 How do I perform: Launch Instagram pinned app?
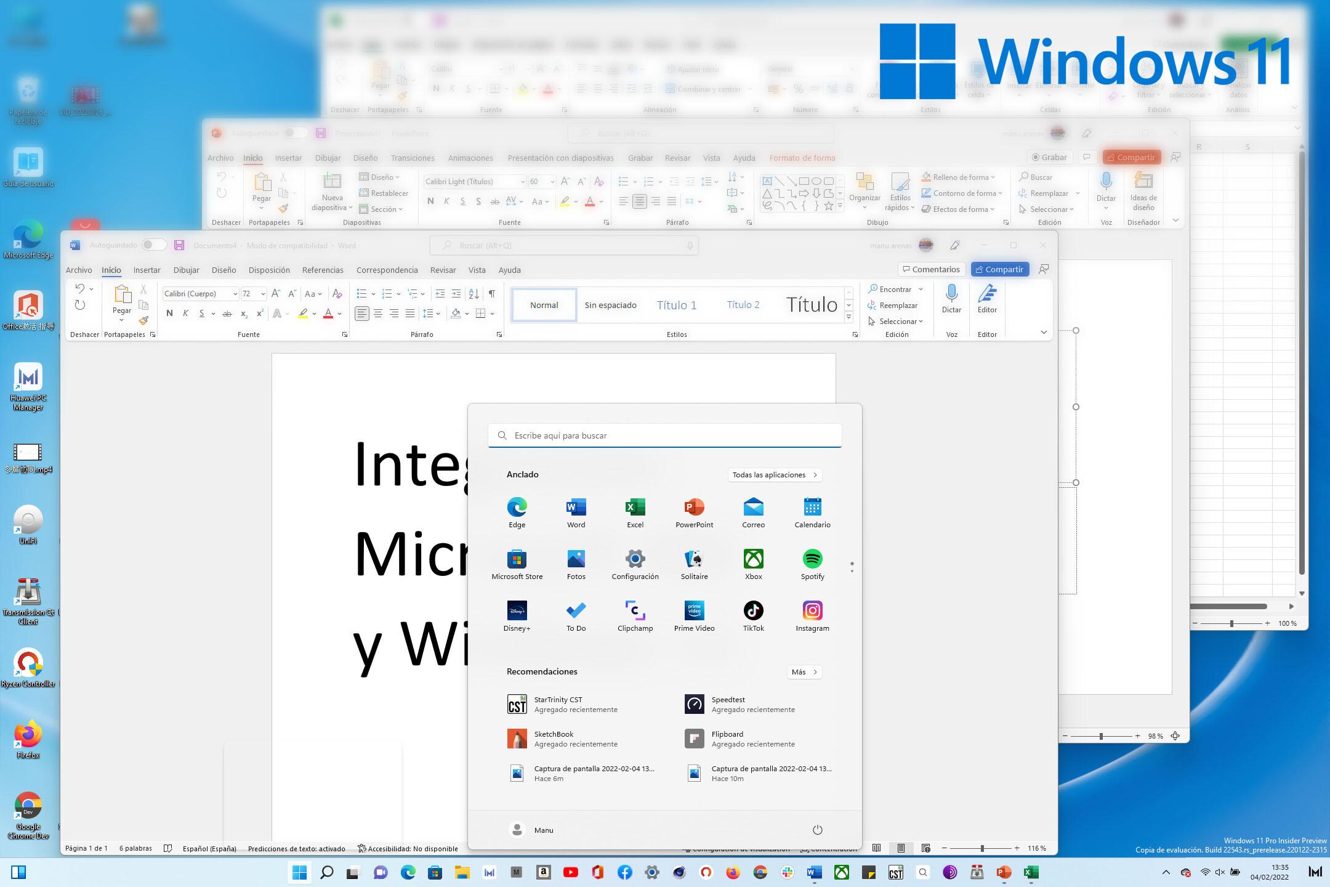click(812, 616)
